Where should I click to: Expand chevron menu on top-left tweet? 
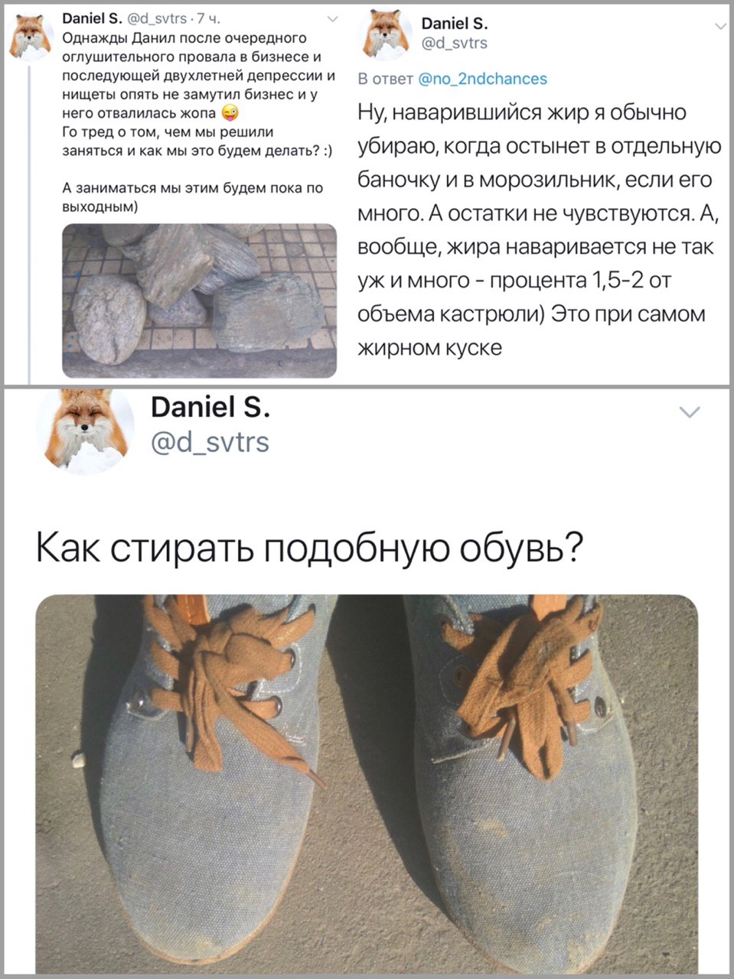331,19
